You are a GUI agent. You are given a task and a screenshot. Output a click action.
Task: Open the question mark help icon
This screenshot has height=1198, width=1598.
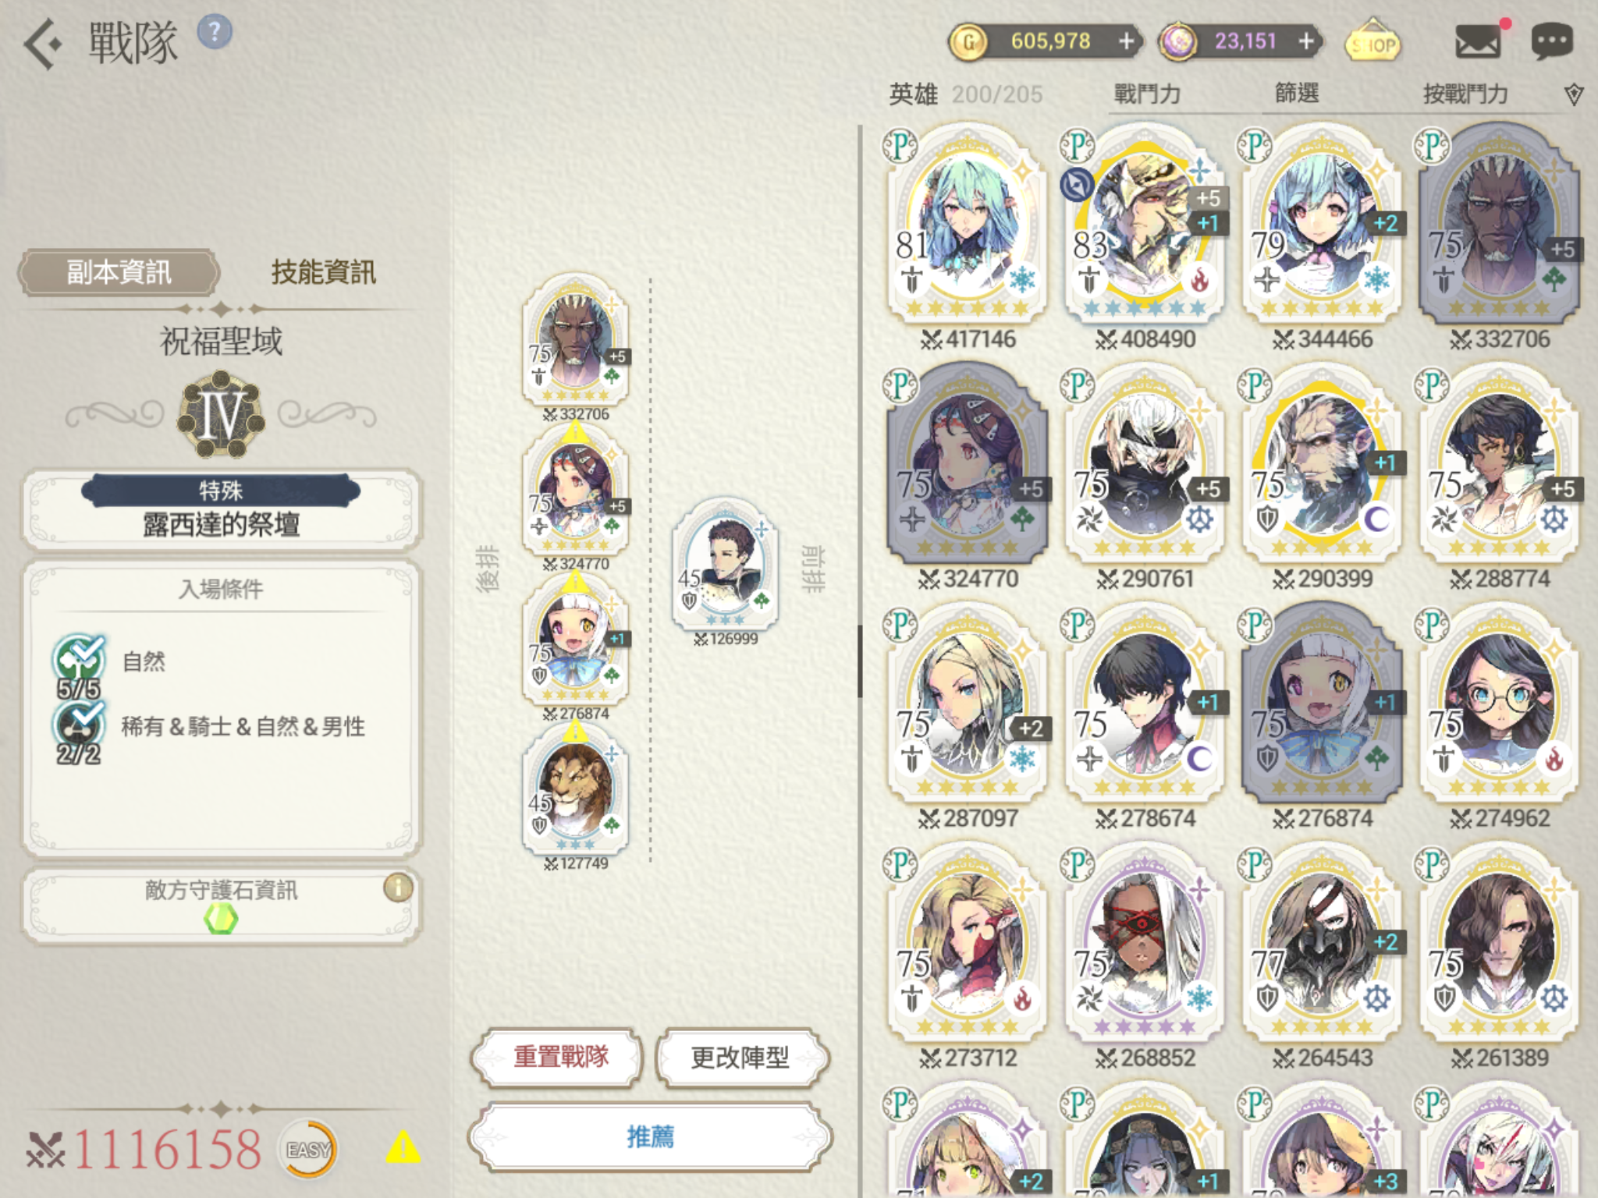[215, 32]
